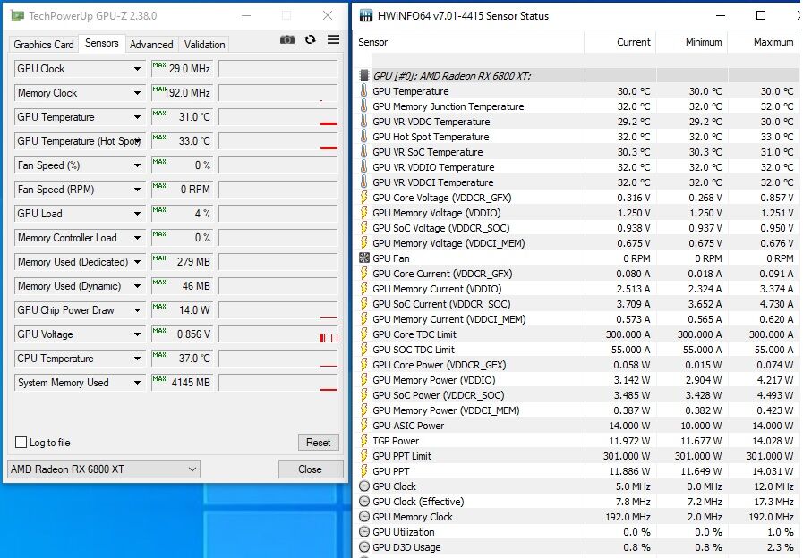Click the Minimum column header

[x=691, y=42]
